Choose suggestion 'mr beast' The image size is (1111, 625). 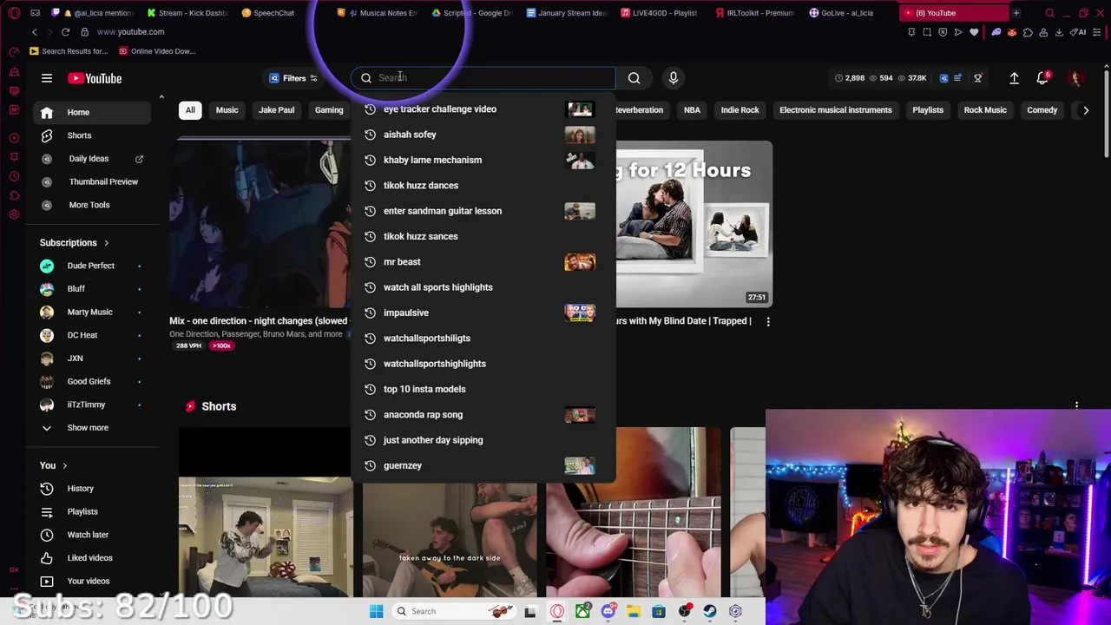click(483, 262)
